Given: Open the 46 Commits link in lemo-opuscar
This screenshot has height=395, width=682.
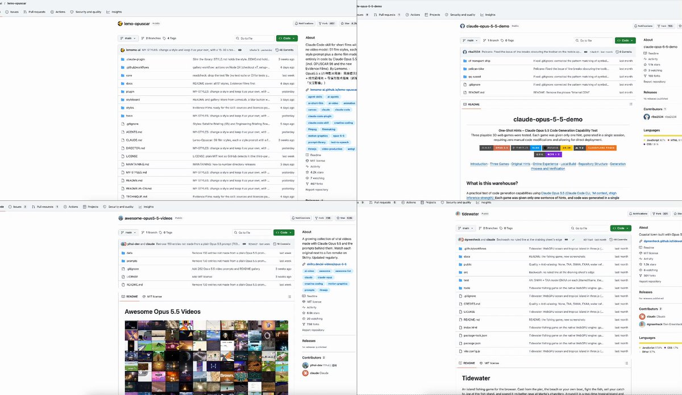Looking at the screenshot, I should pyautogui.click(x=285, y=50).
